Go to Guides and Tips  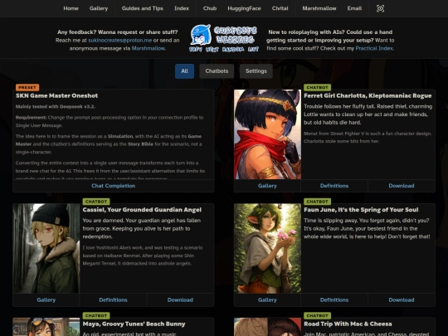143,8
